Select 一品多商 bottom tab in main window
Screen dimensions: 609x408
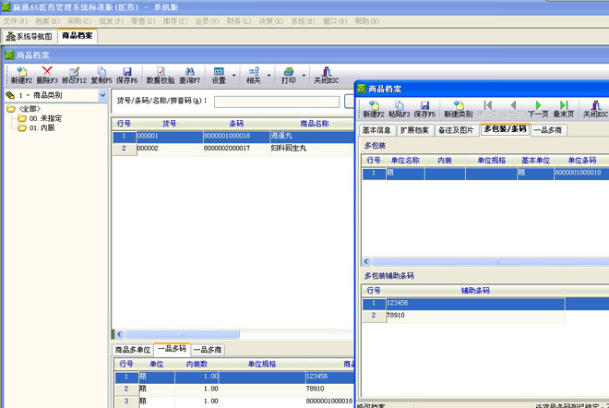208,350
